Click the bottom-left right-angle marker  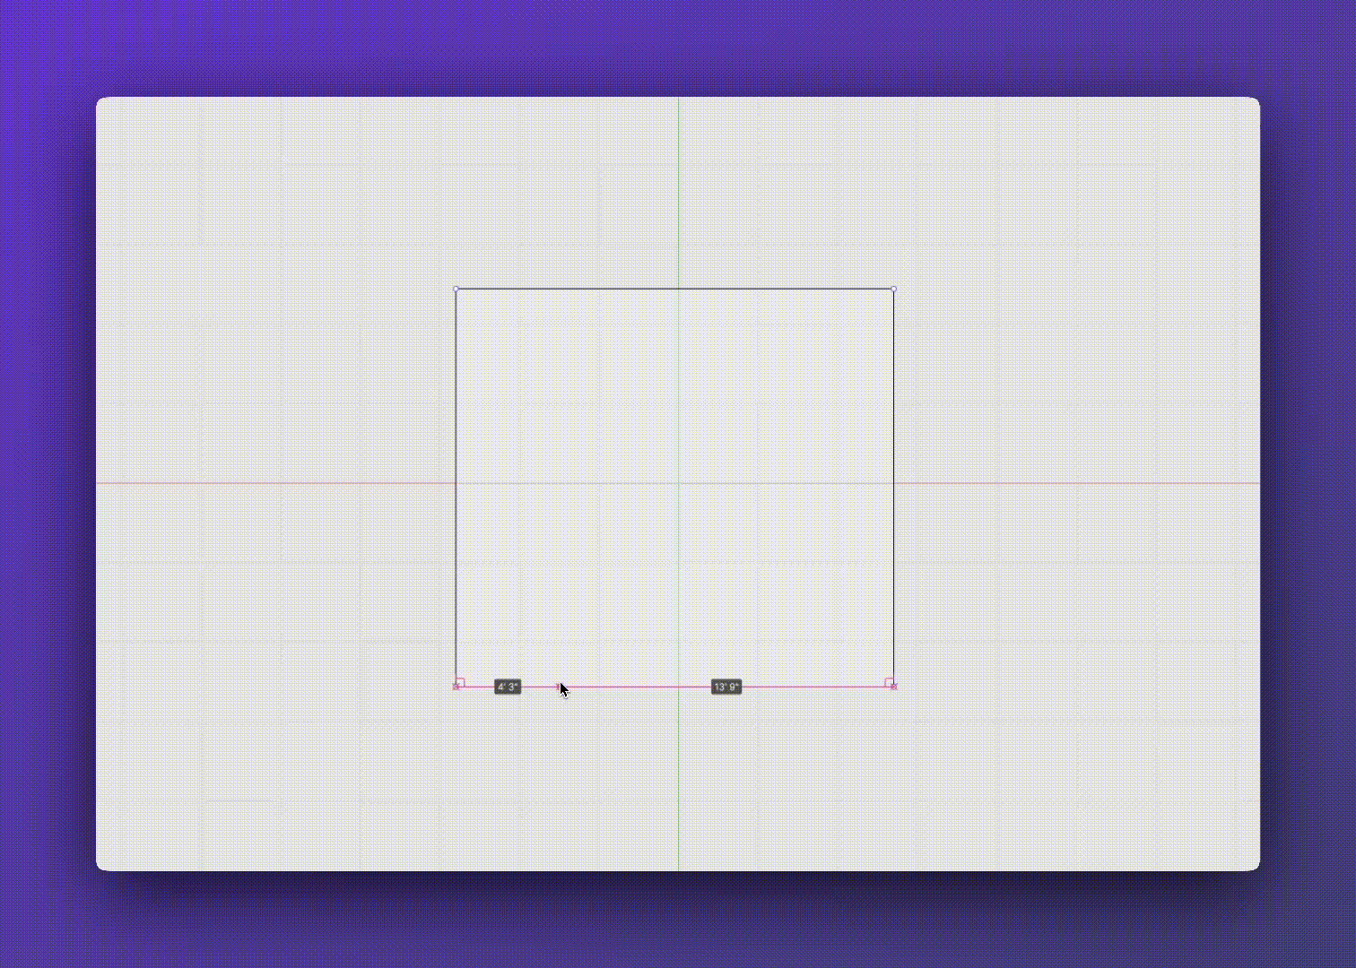click(461, 682)
